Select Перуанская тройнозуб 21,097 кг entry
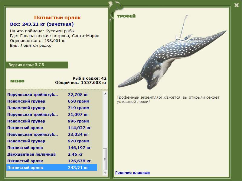 coord(52,115)
